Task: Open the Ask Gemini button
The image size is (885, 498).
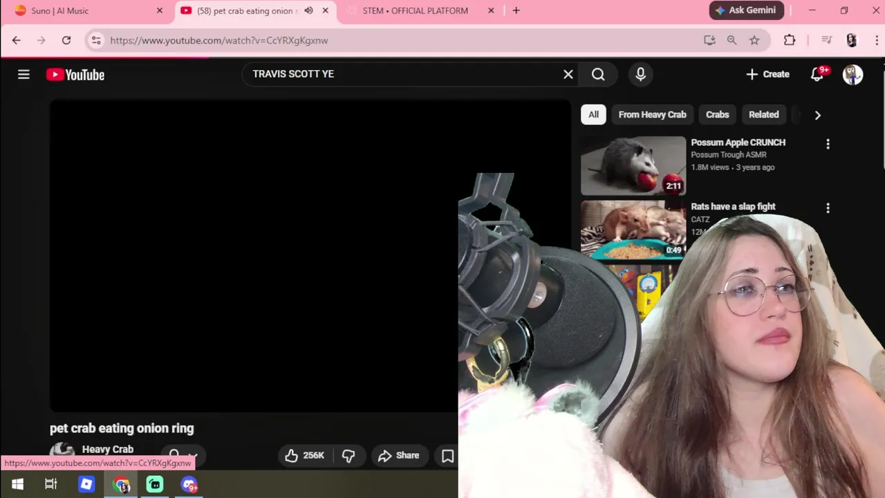Action: 747,10
